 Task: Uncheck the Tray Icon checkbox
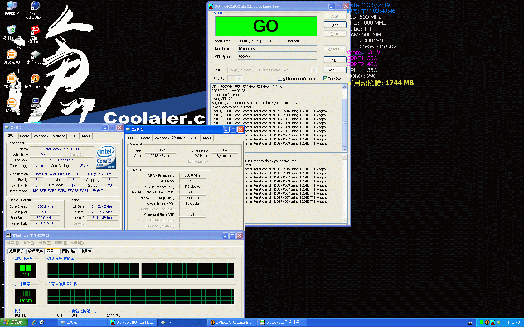[x=325, y=78]
